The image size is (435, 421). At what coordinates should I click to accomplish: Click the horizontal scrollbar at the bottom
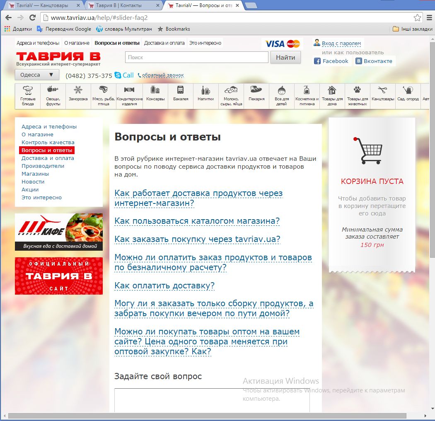pos(207,416)
